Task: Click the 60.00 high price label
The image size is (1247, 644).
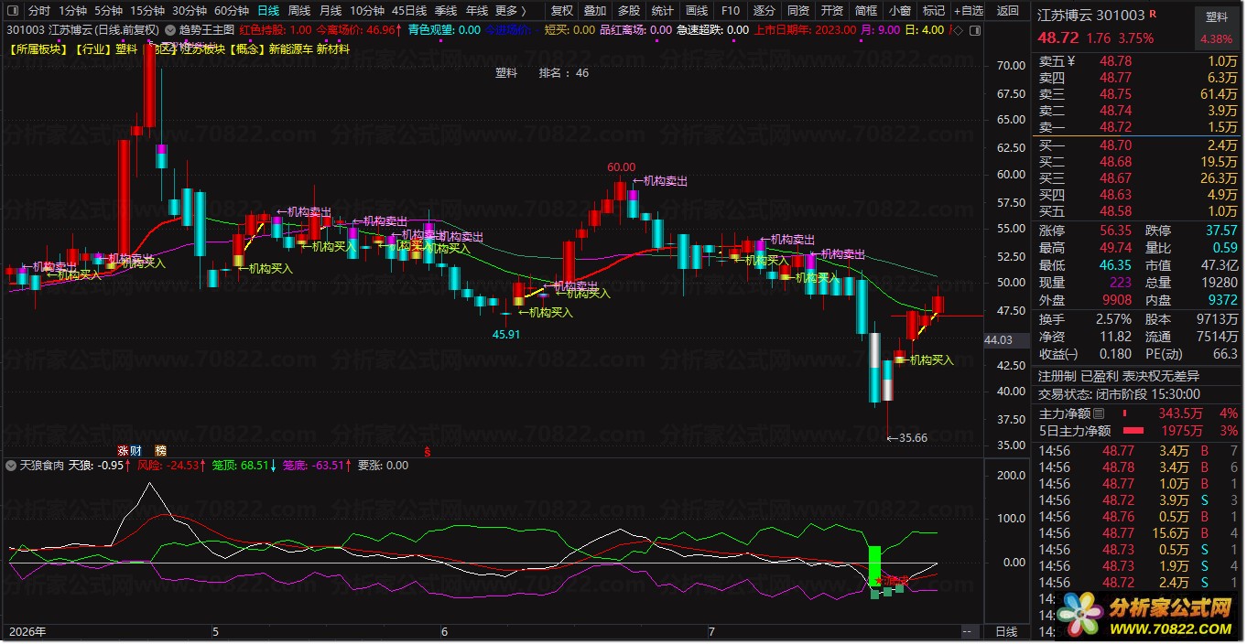Action: click(x=621, y=167)
